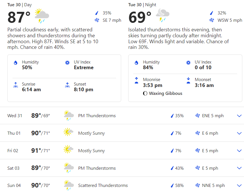Open Sat 03 forecast details chevron

point(239,168)
